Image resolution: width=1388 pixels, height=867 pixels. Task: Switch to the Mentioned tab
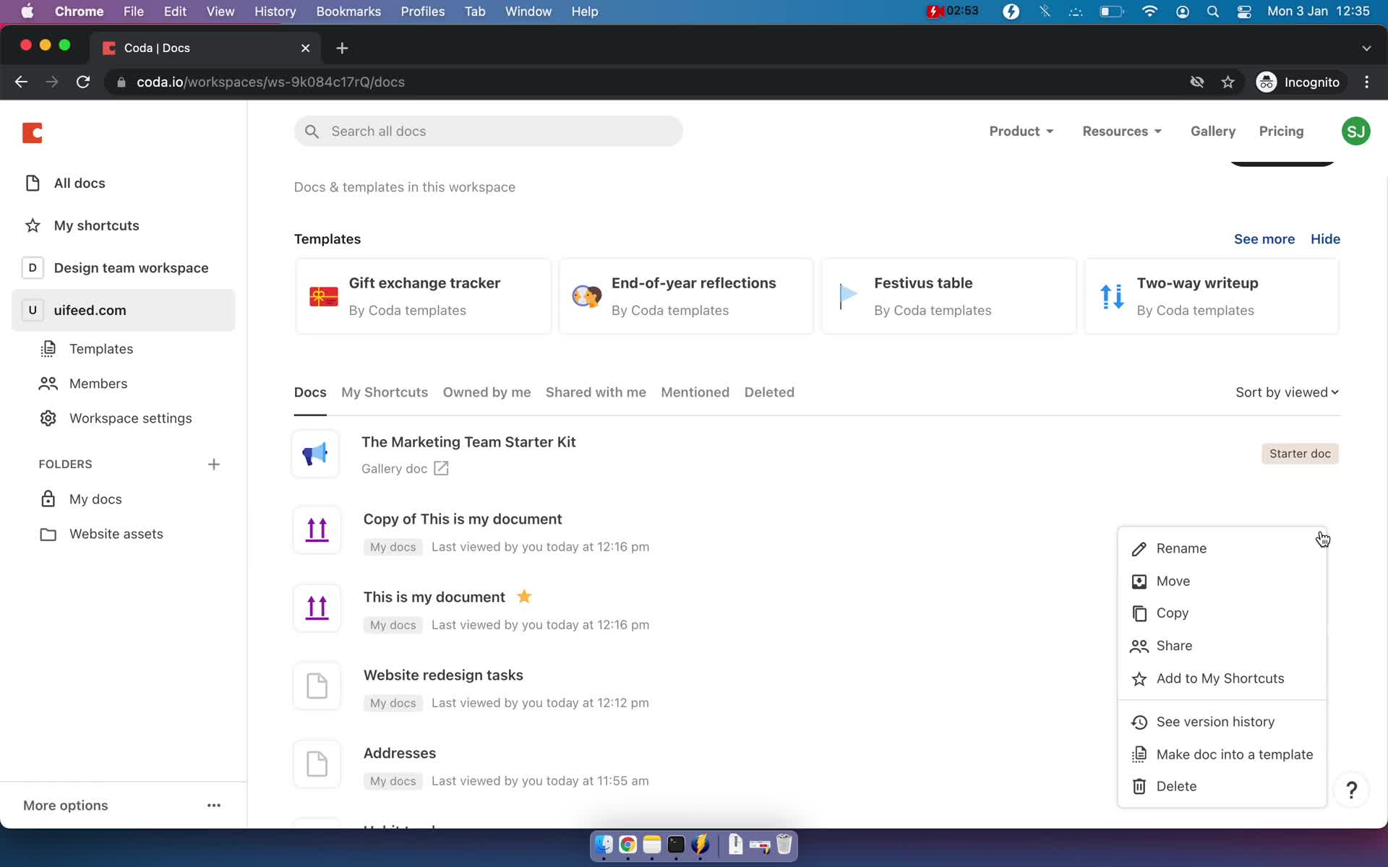(x=695, y=392)
